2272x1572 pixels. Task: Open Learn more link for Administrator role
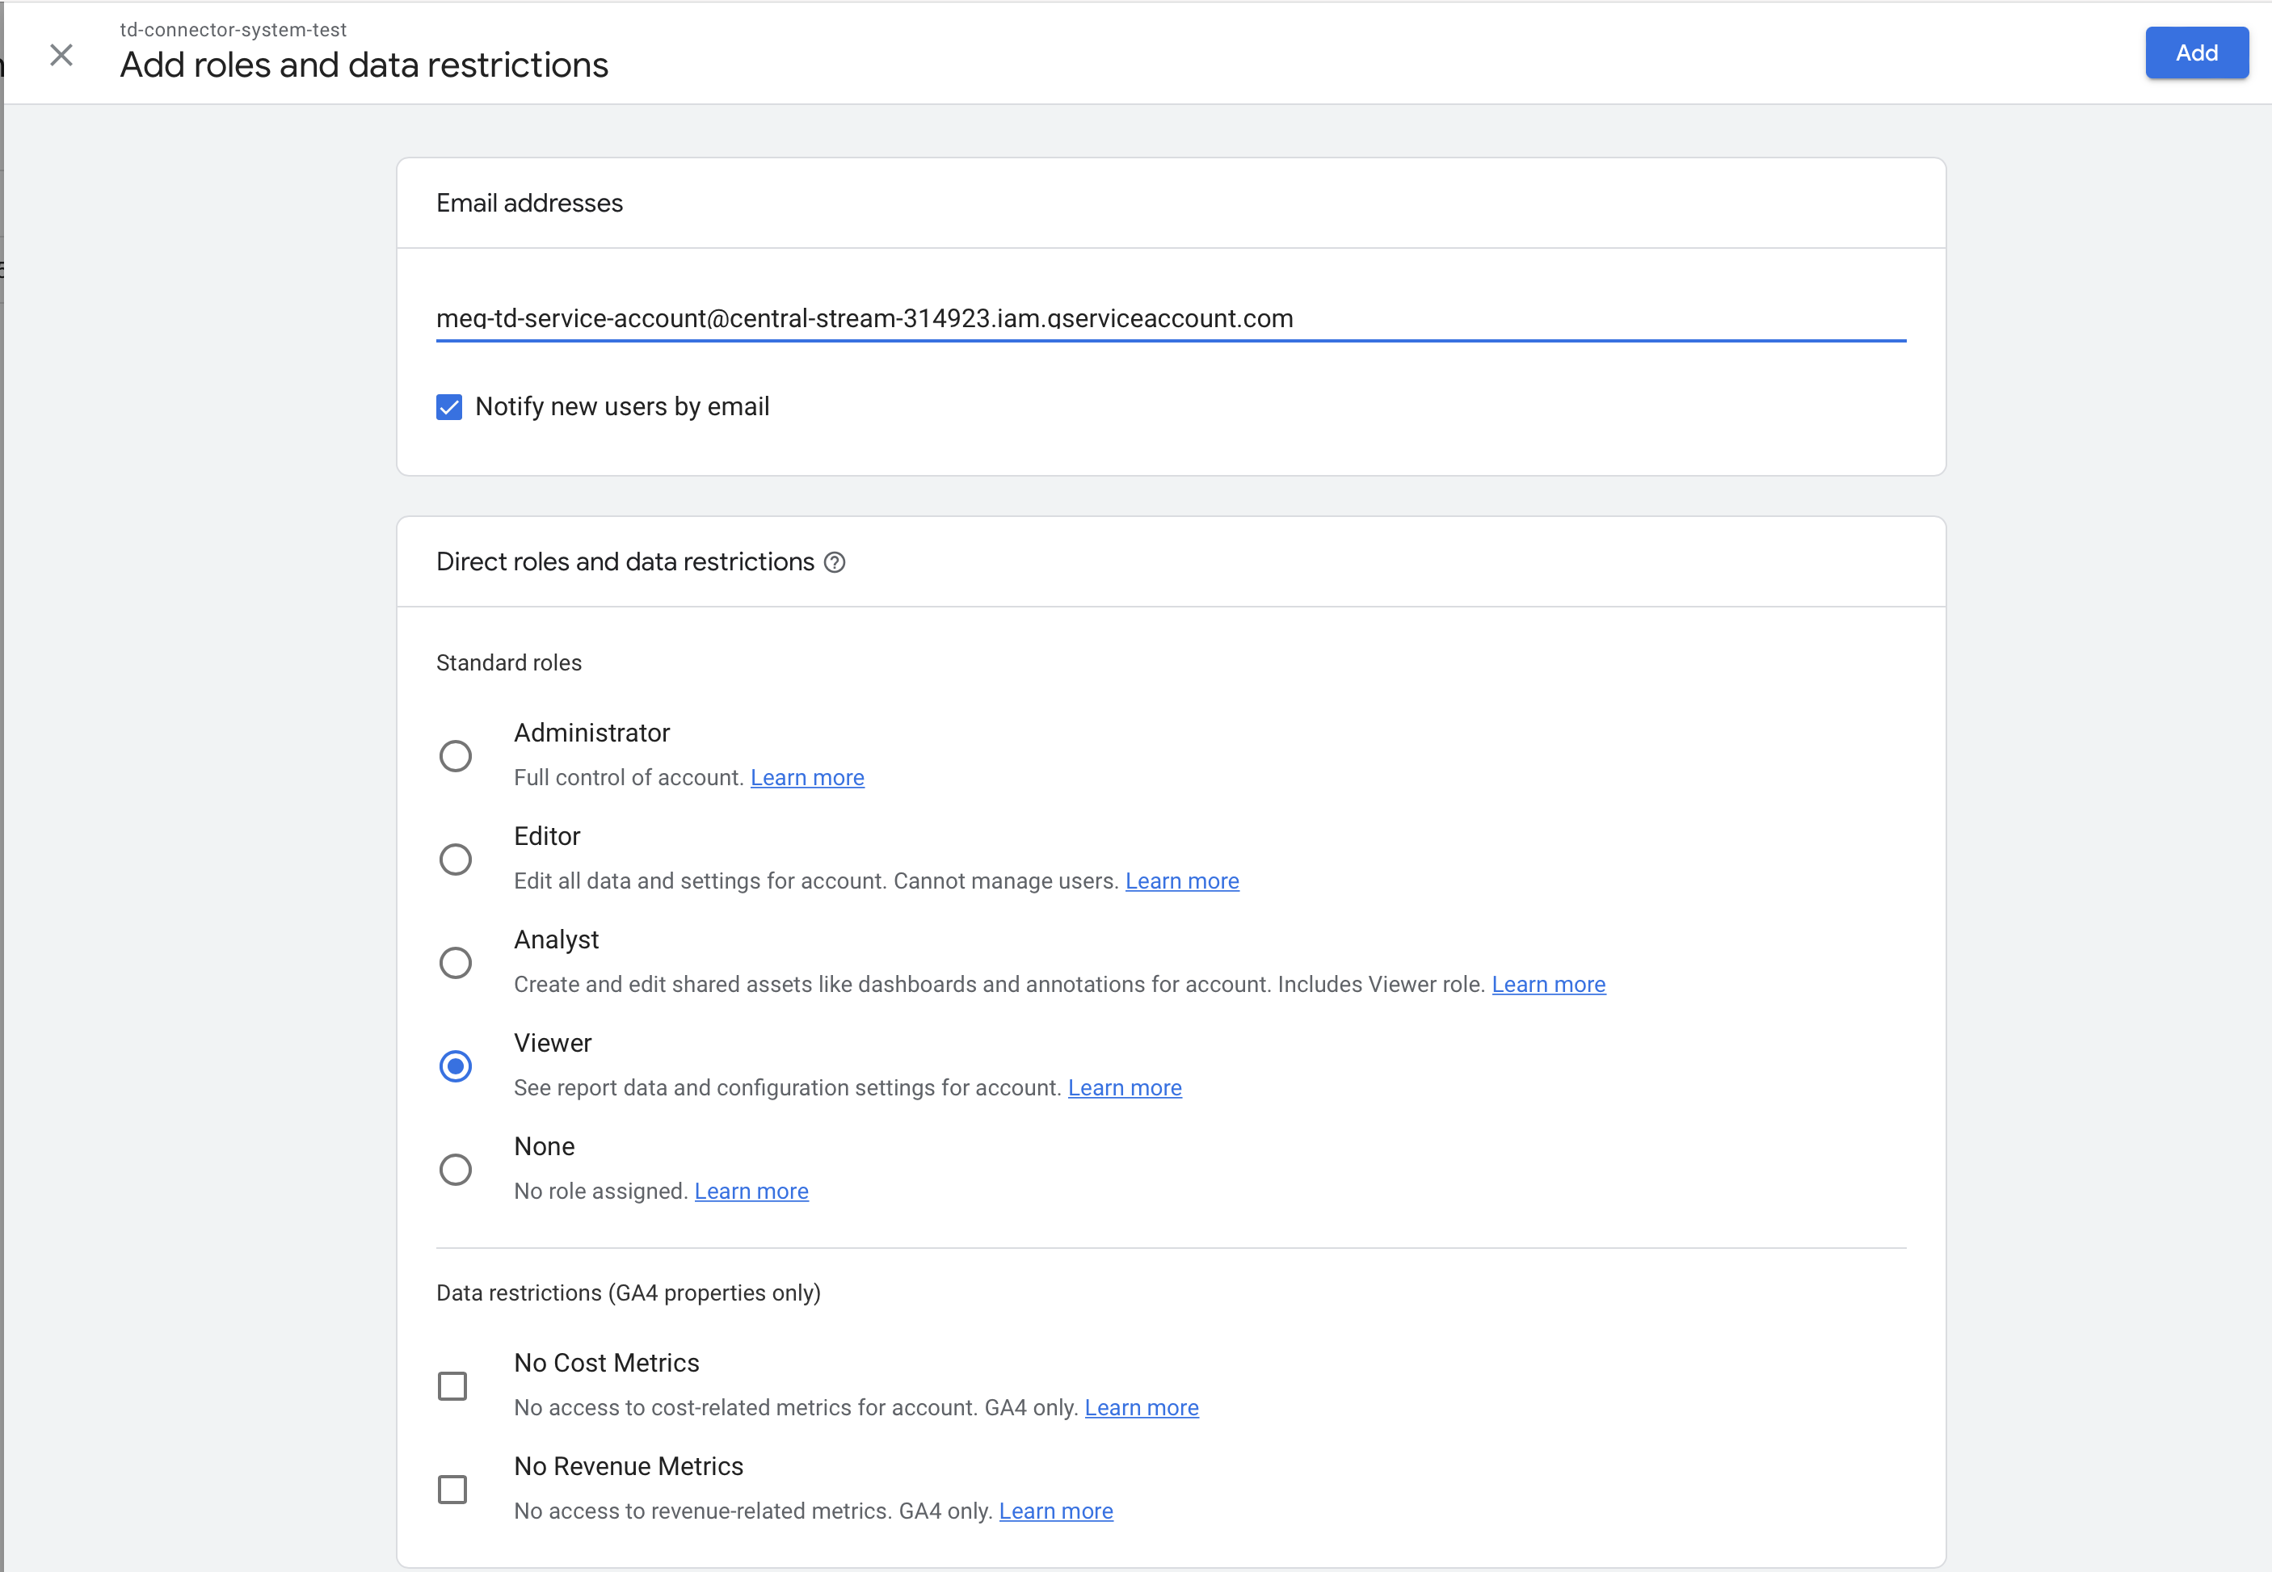807,778
